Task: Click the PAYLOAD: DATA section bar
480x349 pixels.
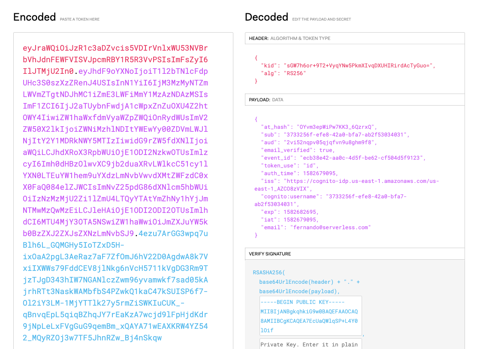Action: (354, 100)
